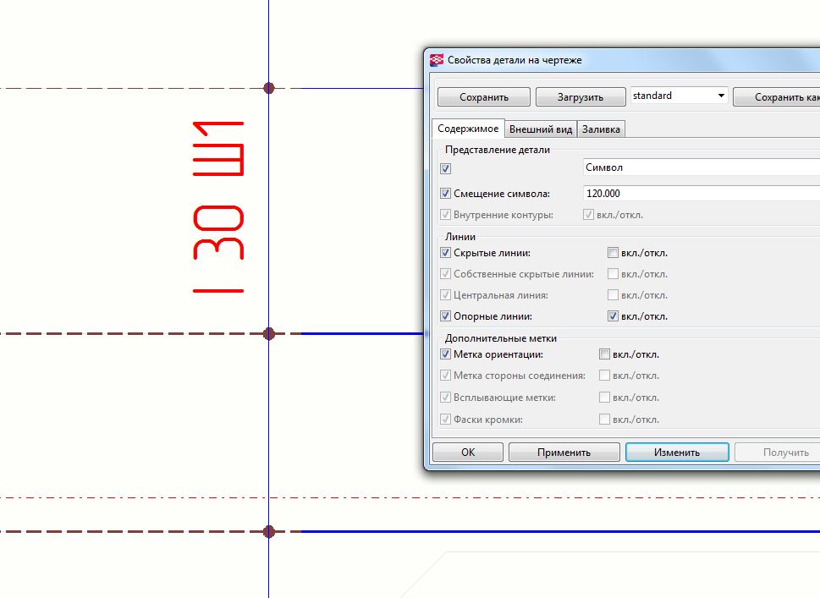Click the dialog title Свойства детали на чертеже
The width and height of the screenshot is (820, 598).
click(x=515, y=60)
